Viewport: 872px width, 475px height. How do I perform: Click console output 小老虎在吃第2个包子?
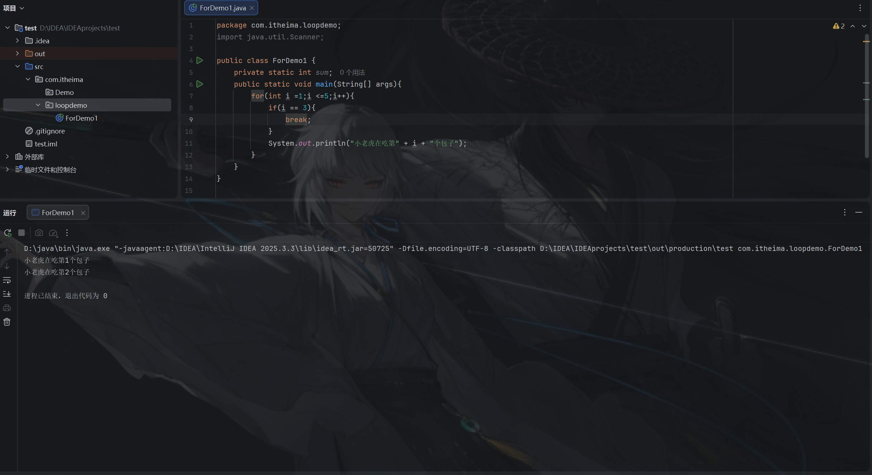[x=57, y=272]
